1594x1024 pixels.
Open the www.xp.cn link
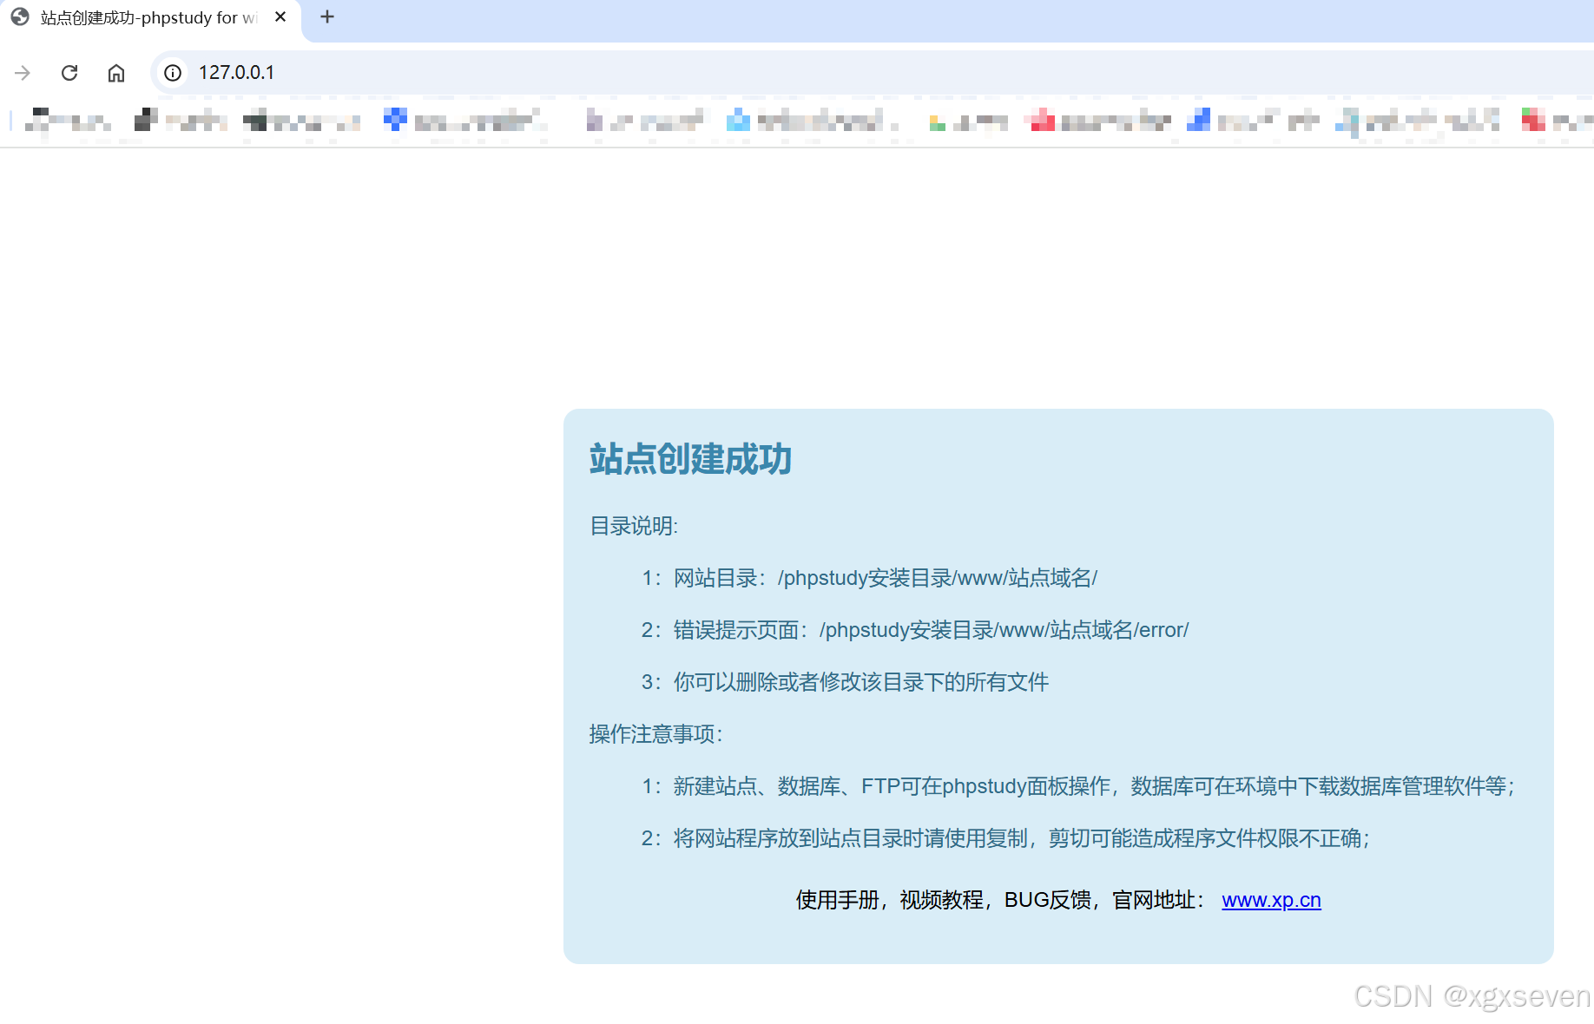[1271, 900]
